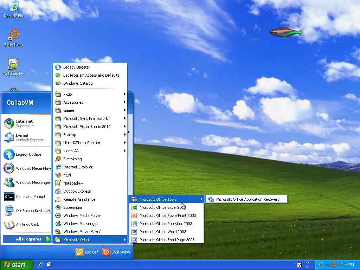
Task: Open Legacy Update in start menu left pane
Action: pos(26,154)
